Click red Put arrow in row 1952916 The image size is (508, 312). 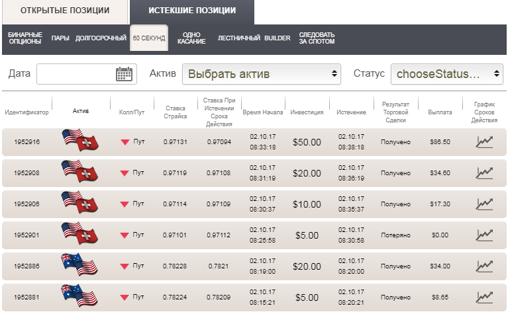[125, 142]
